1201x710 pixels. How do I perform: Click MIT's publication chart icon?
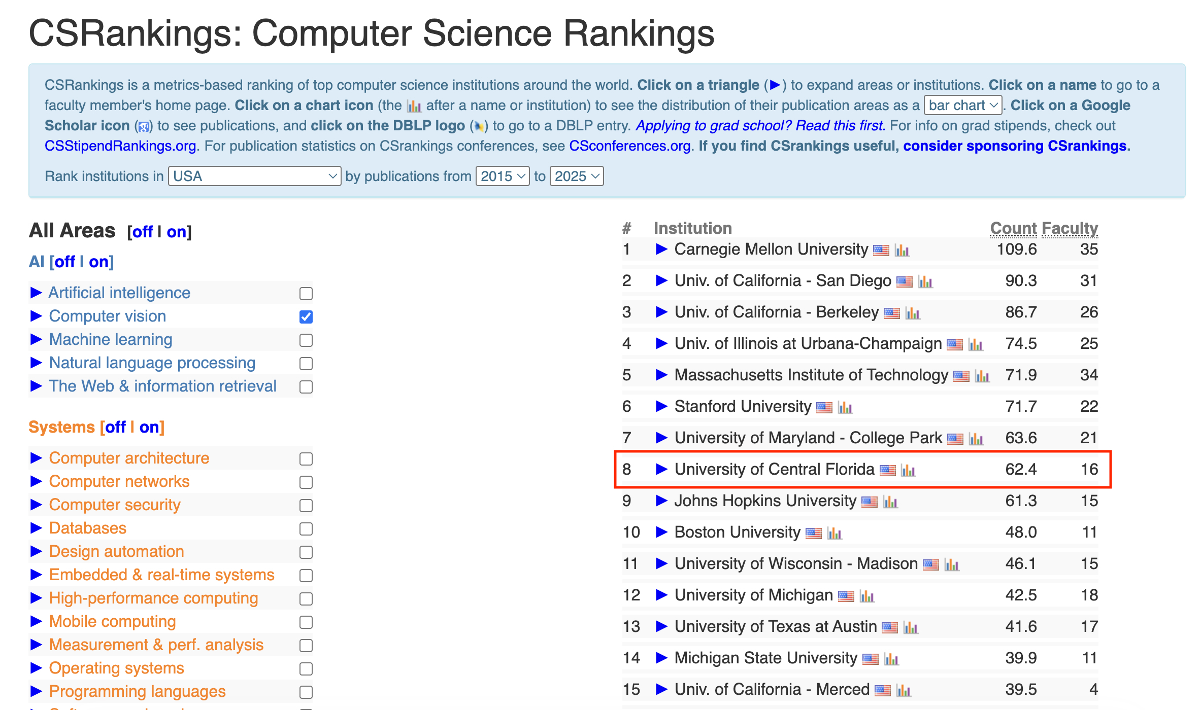coord(982,376)
